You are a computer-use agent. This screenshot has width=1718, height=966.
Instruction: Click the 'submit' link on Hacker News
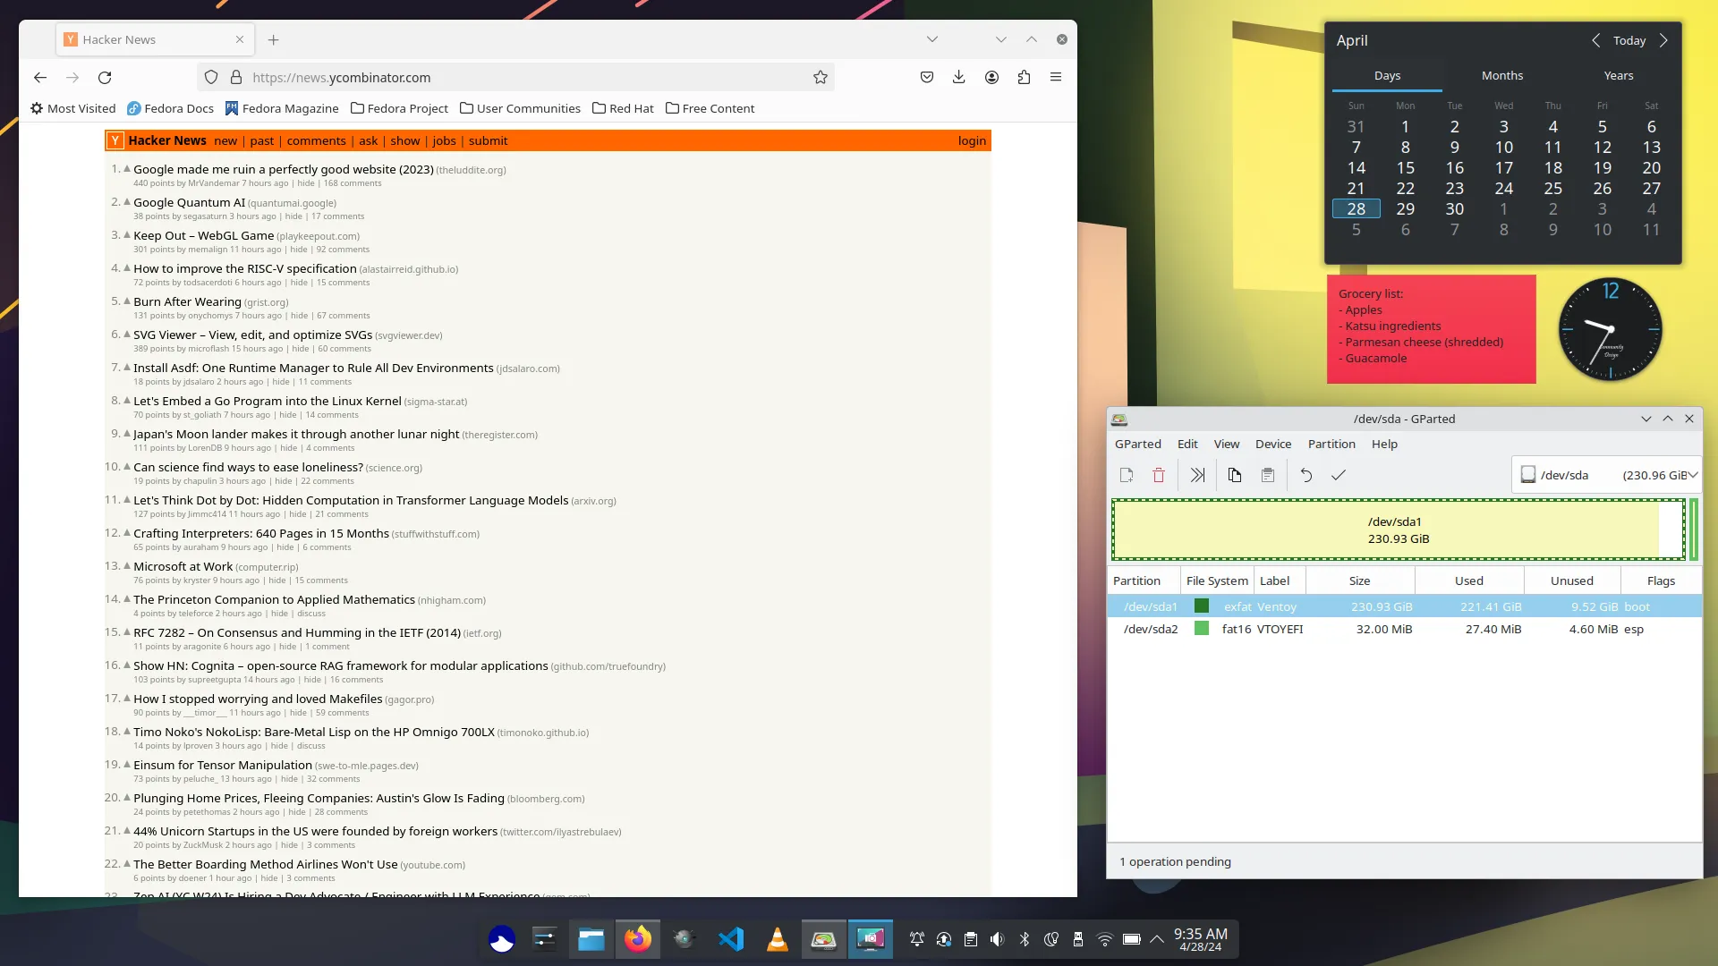[488, 141]
